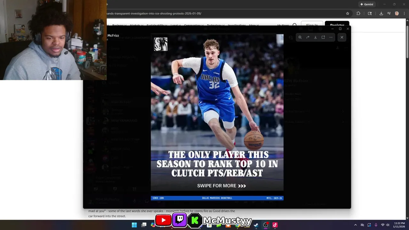Expand the Business nav dropdown
Screen dimensions: 409x230
pyautogui.click(x=119, y=25)
